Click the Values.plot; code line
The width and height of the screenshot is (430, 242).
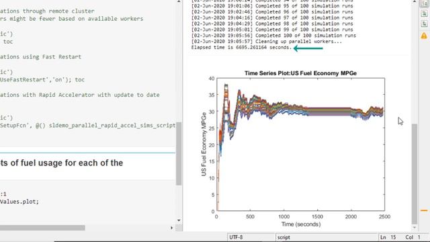(19, 202)
